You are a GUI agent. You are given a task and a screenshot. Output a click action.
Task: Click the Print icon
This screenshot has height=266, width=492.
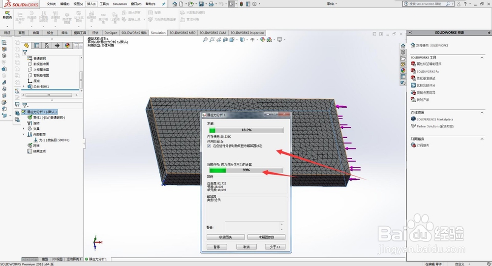click(211, 4)
